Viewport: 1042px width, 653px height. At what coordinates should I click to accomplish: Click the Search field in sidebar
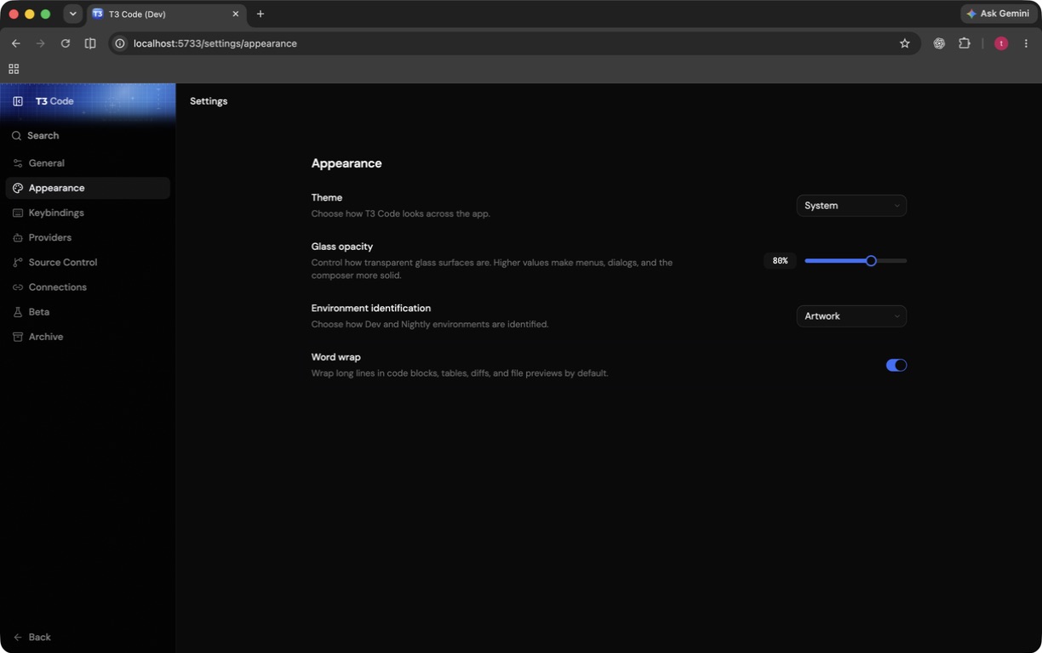[88, 136]
